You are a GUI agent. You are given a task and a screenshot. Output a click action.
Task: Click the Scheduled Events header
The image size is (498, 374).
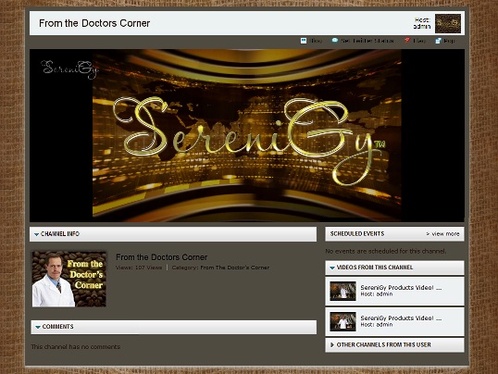(x=357, y=234)
